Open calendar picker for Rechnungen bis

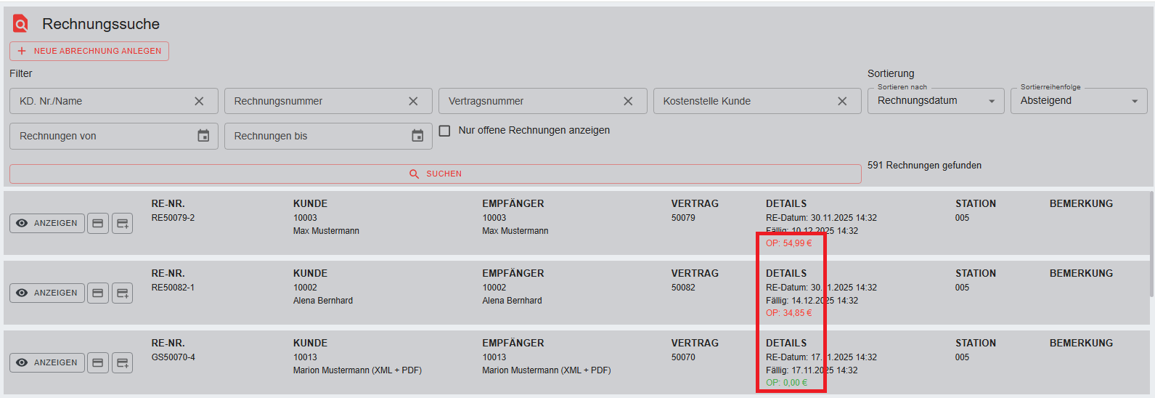coord(417,136)
